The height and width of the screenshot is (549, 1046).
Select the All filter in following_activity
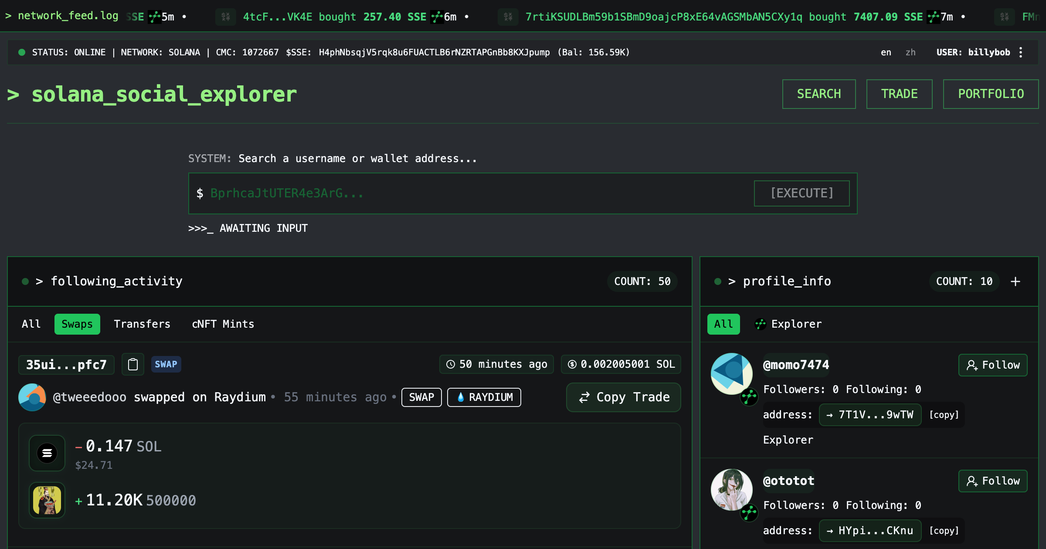click(x=31, y=324)
